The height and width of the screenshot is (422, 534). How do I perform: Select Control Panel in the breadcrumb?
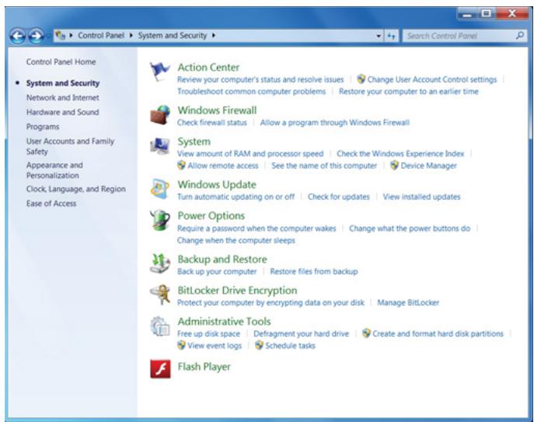(x=101, y=36)
